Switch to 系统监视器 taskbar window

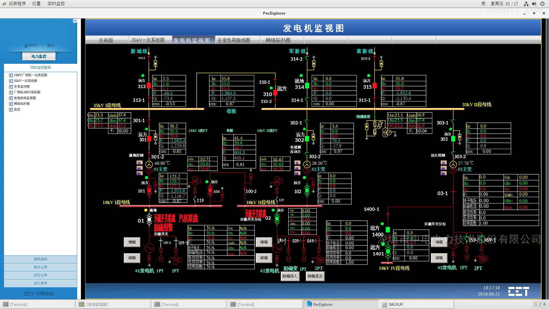[114, 304]
